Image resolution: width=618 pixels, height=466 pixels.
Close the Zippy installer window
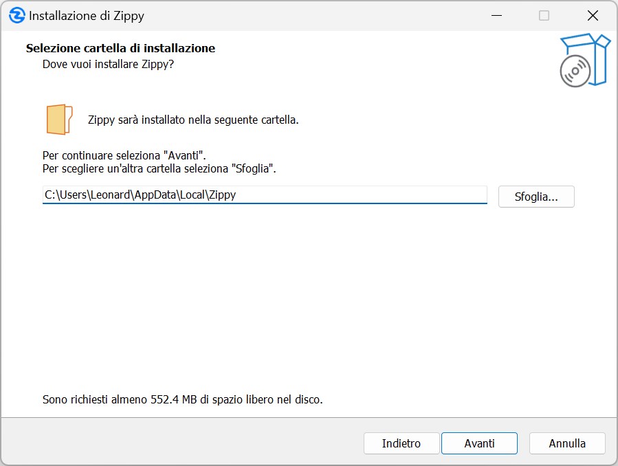(x=593, y=16)
